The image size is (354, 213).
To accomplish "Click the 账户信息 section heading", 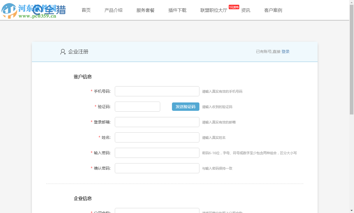I will coord(83,77).
